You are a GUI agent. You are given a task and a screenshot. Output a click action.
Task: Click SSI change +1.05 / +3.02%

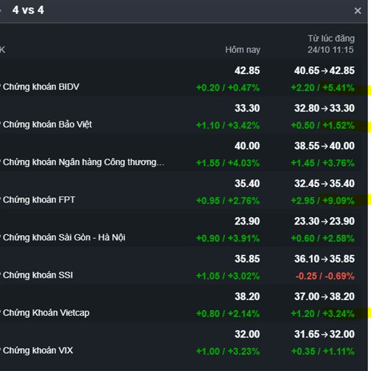[228, 276]
